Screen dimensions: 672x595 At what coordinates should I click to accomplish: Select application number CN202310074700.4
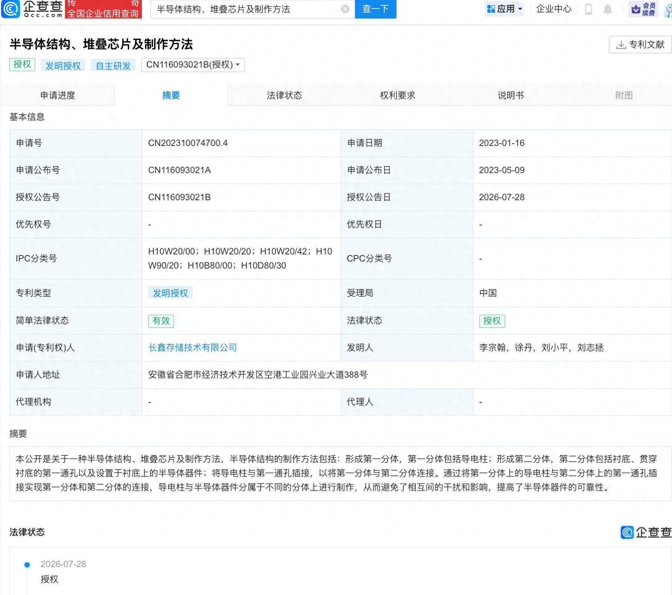pyautogui.click(x=188, y=143)
